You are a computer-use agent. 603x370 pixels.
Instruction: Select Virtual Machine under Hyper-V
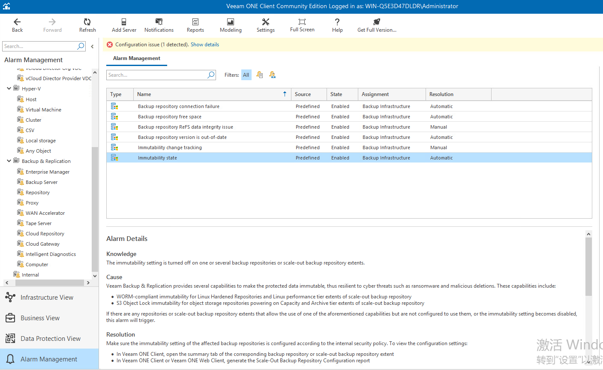tap(43, 110)
